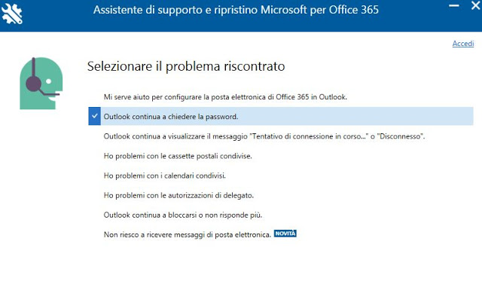Click the Assistente di supporto title bar text
482x290 pixels.
[236, 10]
